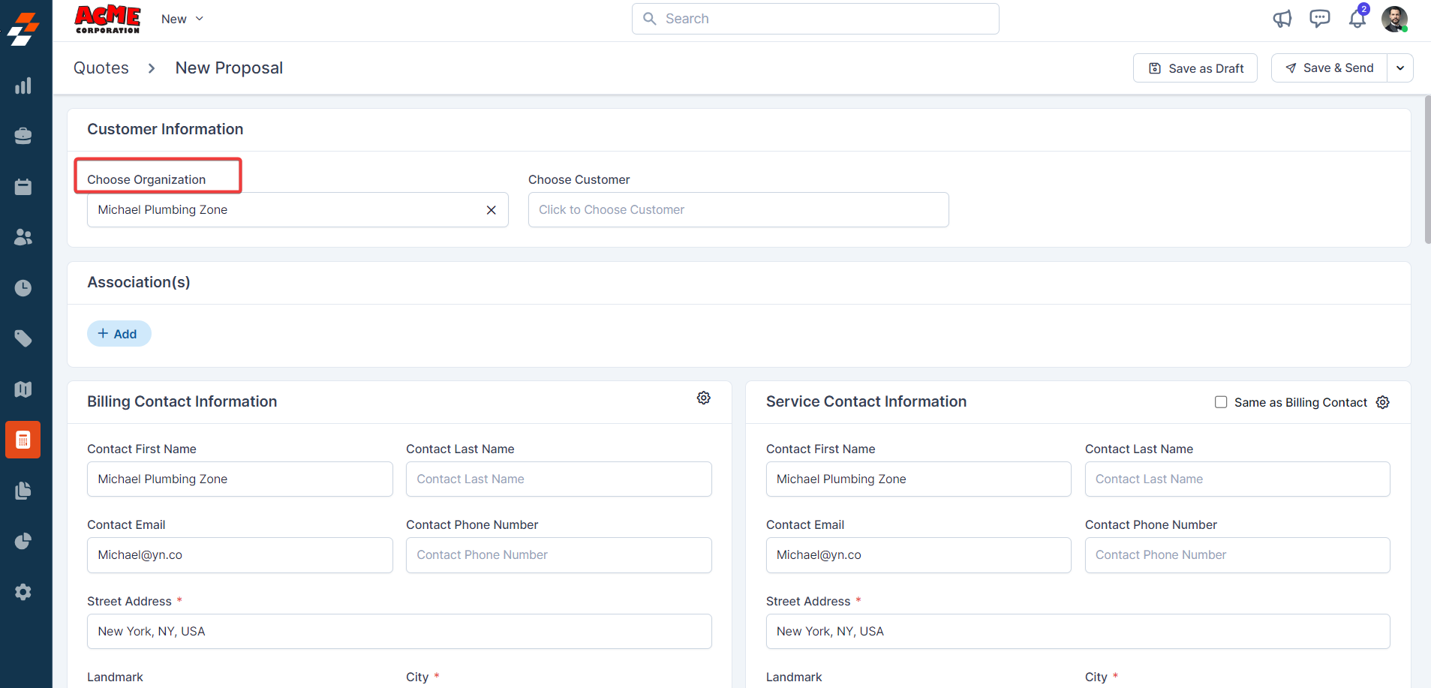Clear the Michael Plumbing Zone organization
Image resolution: width=1431 pixels, height=688 pixels.
click(x=492, y=210)
